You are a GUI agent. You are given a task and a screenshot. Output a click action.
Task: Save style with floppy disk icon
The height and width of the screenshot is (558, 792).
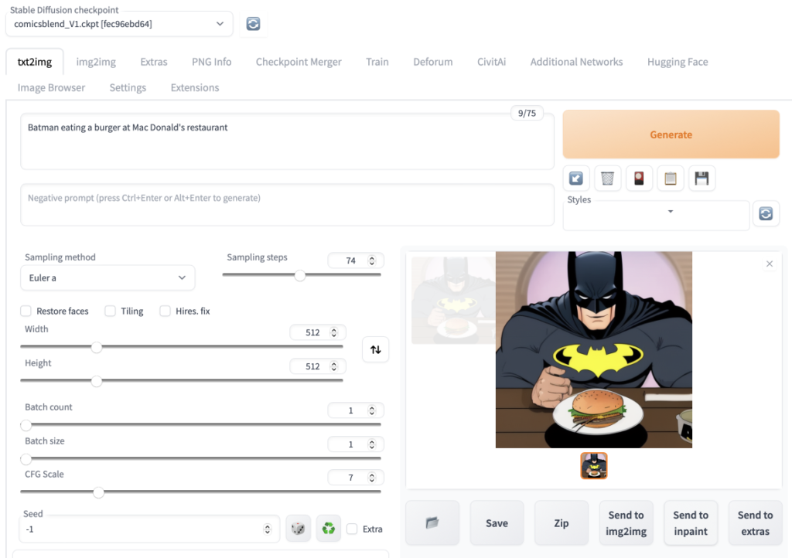[702, 178]
